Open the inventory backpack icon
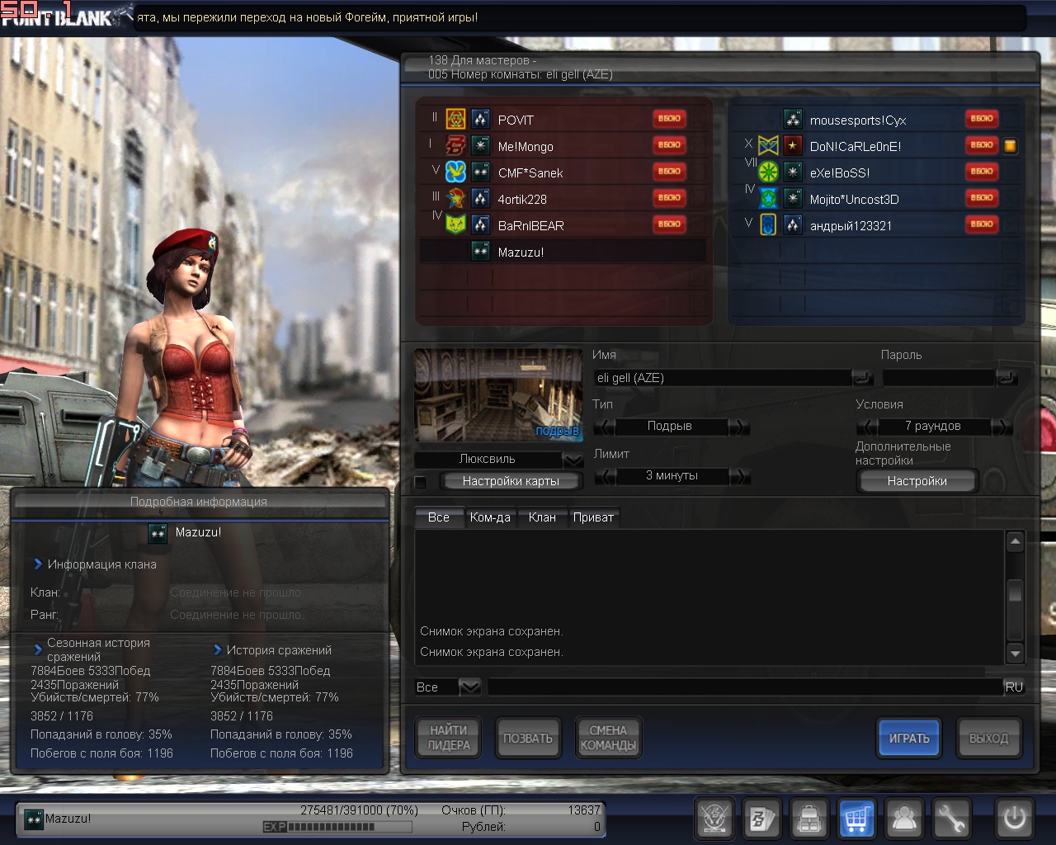Image resolution: width=1056 pixels, height=845 pixels. [809, 819]
